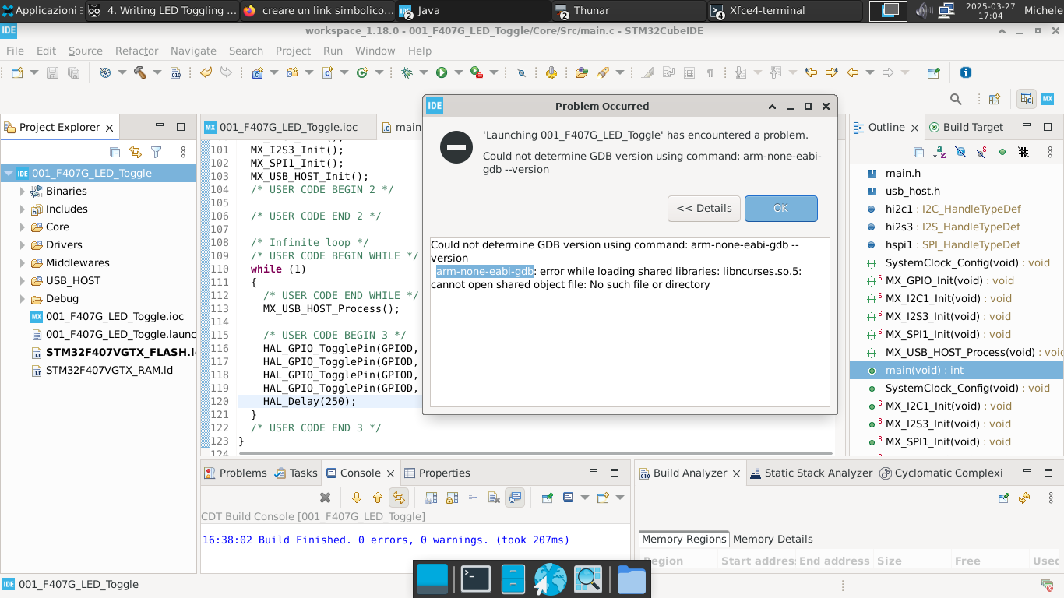Click Collapse All in Project Explorer

pyautogui.click(x=115, y=153)
